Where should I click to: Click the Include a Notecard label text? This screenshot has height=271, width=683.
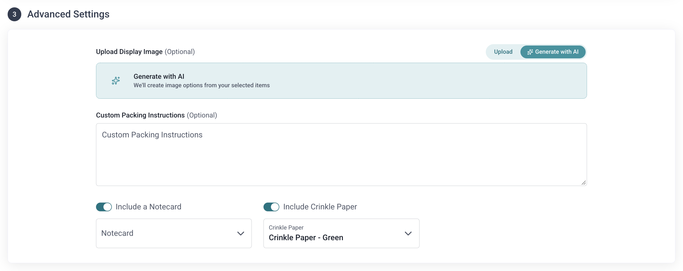(148, 207)
